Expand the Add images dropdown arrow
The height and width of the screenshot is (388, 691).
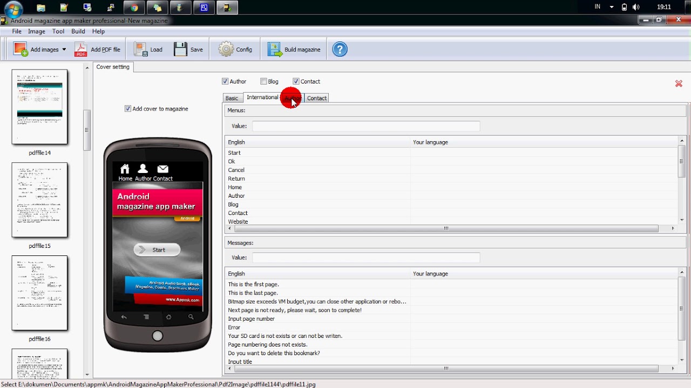pyautogui.click(x=64, y=50)
